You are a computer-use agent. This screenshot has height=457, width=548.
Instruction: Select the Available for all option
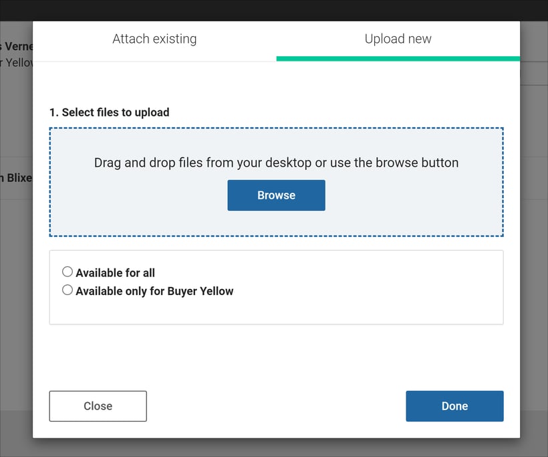pyautogui.click(x=67, y=271)
